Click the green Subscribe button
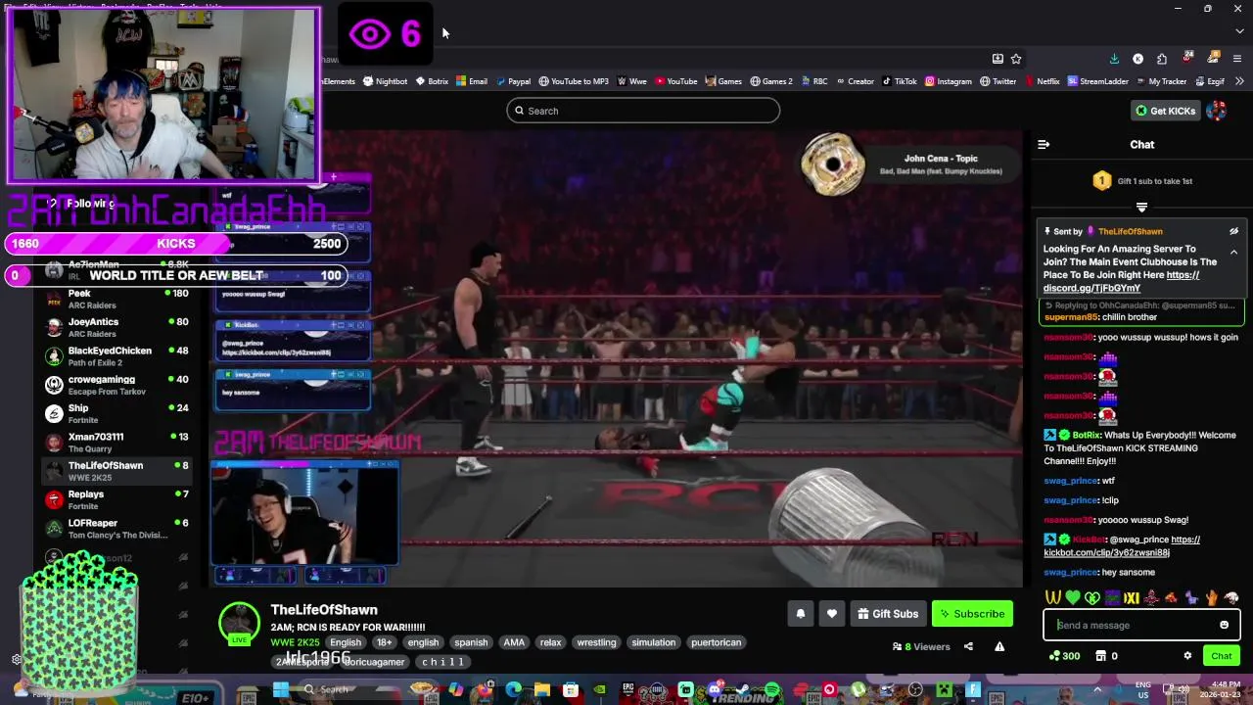 (972, 614)
